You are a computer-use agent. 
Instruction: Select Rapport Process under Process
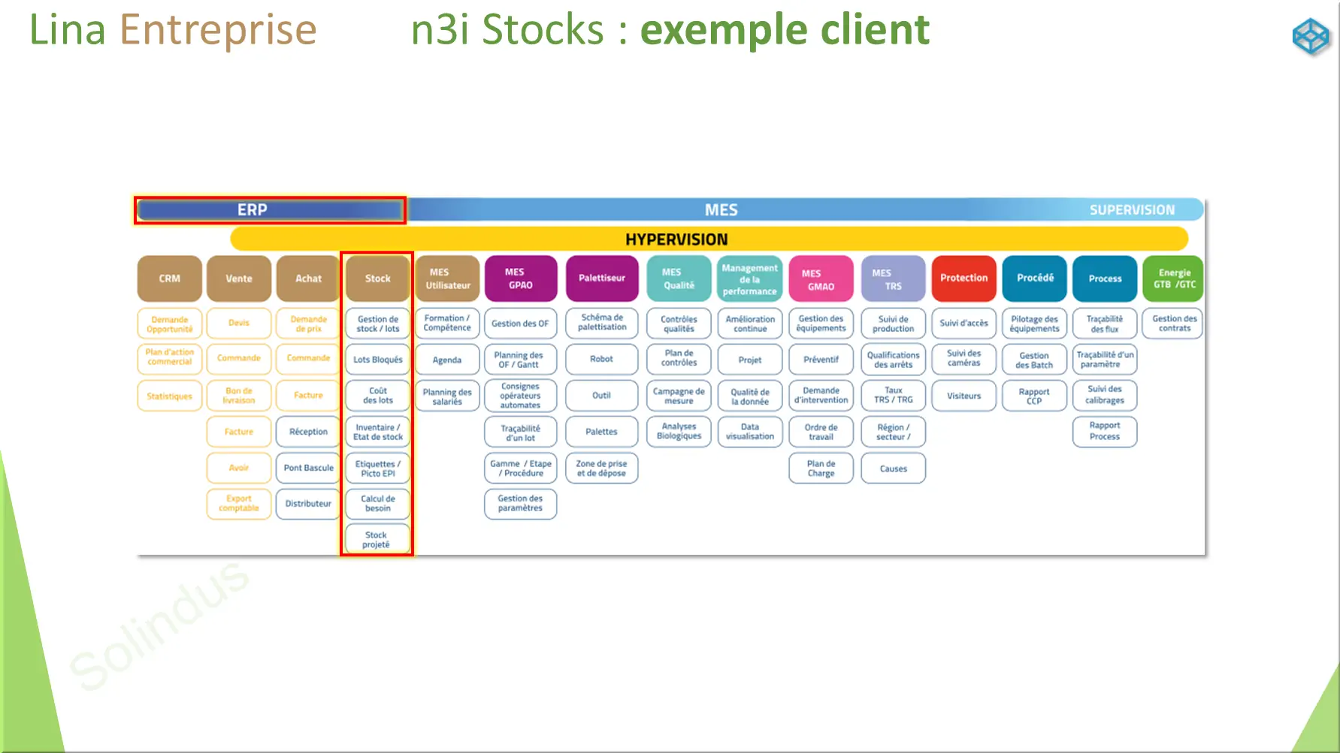coord(1104,432)
